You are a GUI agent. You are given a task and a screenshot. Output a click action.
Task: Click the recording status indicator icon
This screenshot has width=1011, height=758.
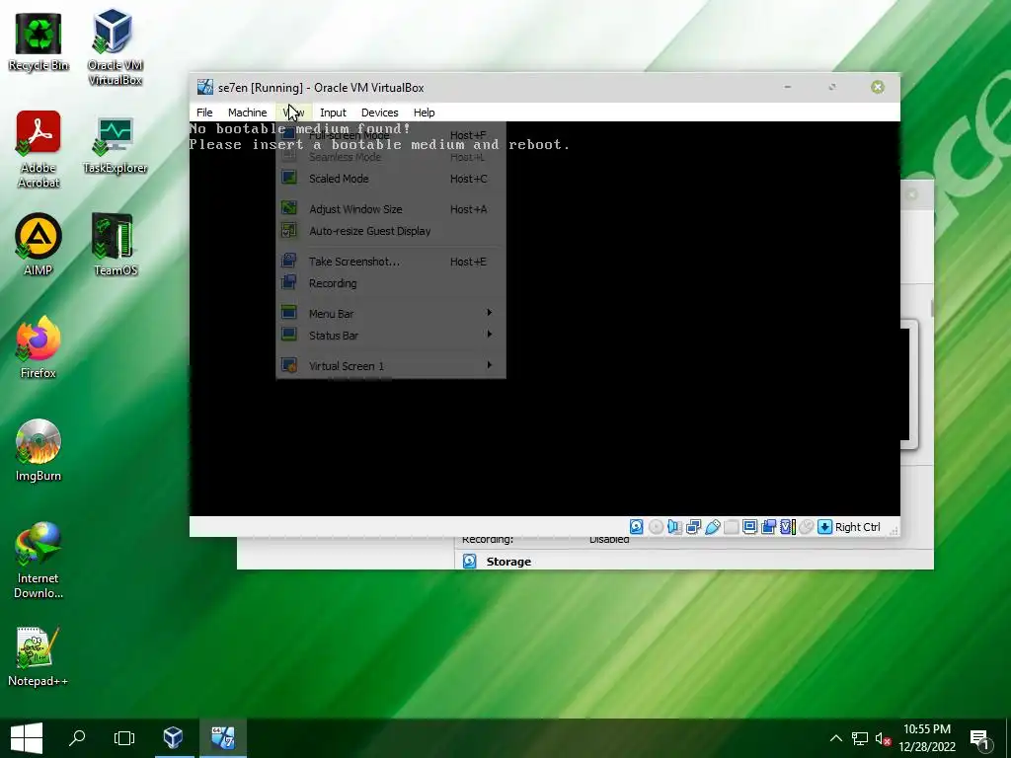coord(768,527)
